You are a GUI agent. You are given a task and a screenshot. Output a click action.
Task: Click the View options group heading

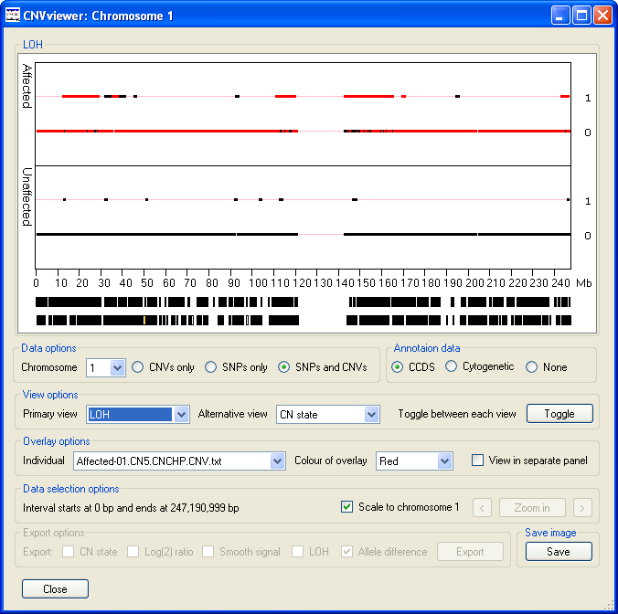[x=50, y=395]
